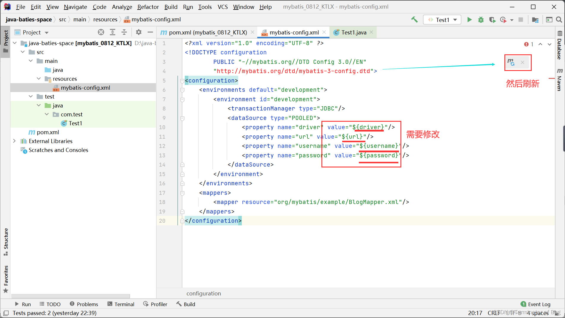
Task: Hide the Project tool window
Action: (150, 32)
